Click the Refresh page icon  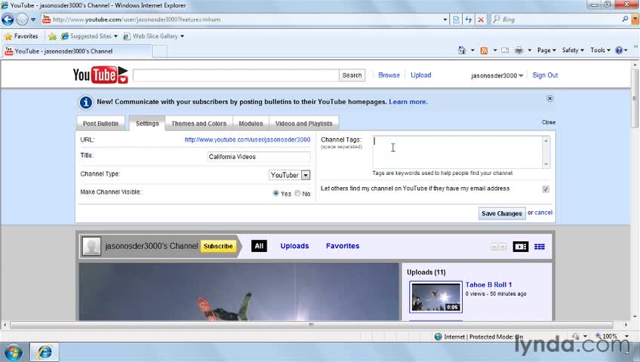[469, 19]
